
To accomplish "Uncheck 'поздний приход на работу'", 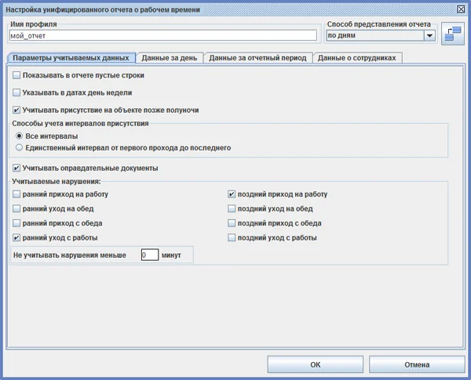I will pyautogui.click(x=232, y=194).
